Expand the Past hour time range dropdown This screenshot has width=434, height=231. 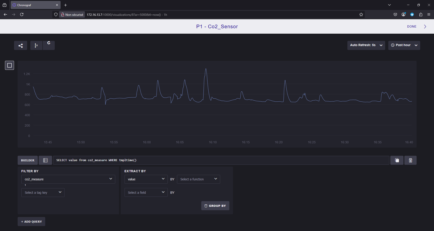(x=404, y=45)
